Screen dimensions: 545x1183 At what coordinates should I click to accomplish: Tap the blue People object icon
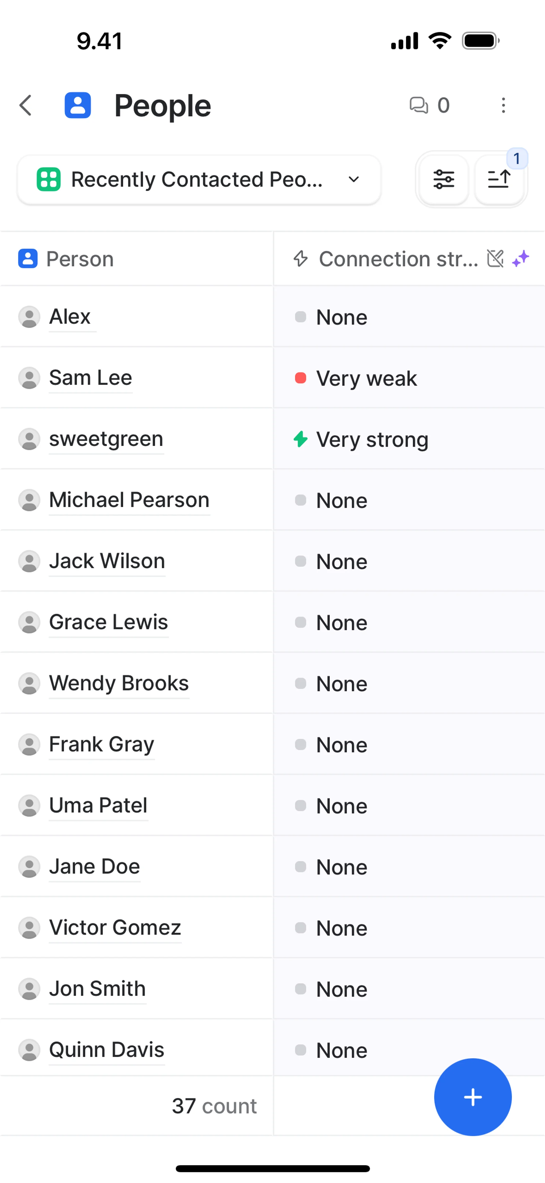tap(77, 106)
